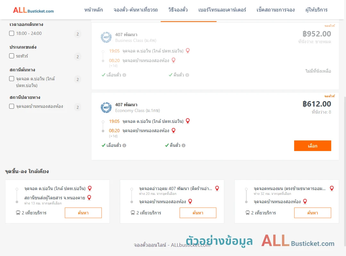Click ไม่มีที่นั่งเหลือ sold out text

pos(318,71)
